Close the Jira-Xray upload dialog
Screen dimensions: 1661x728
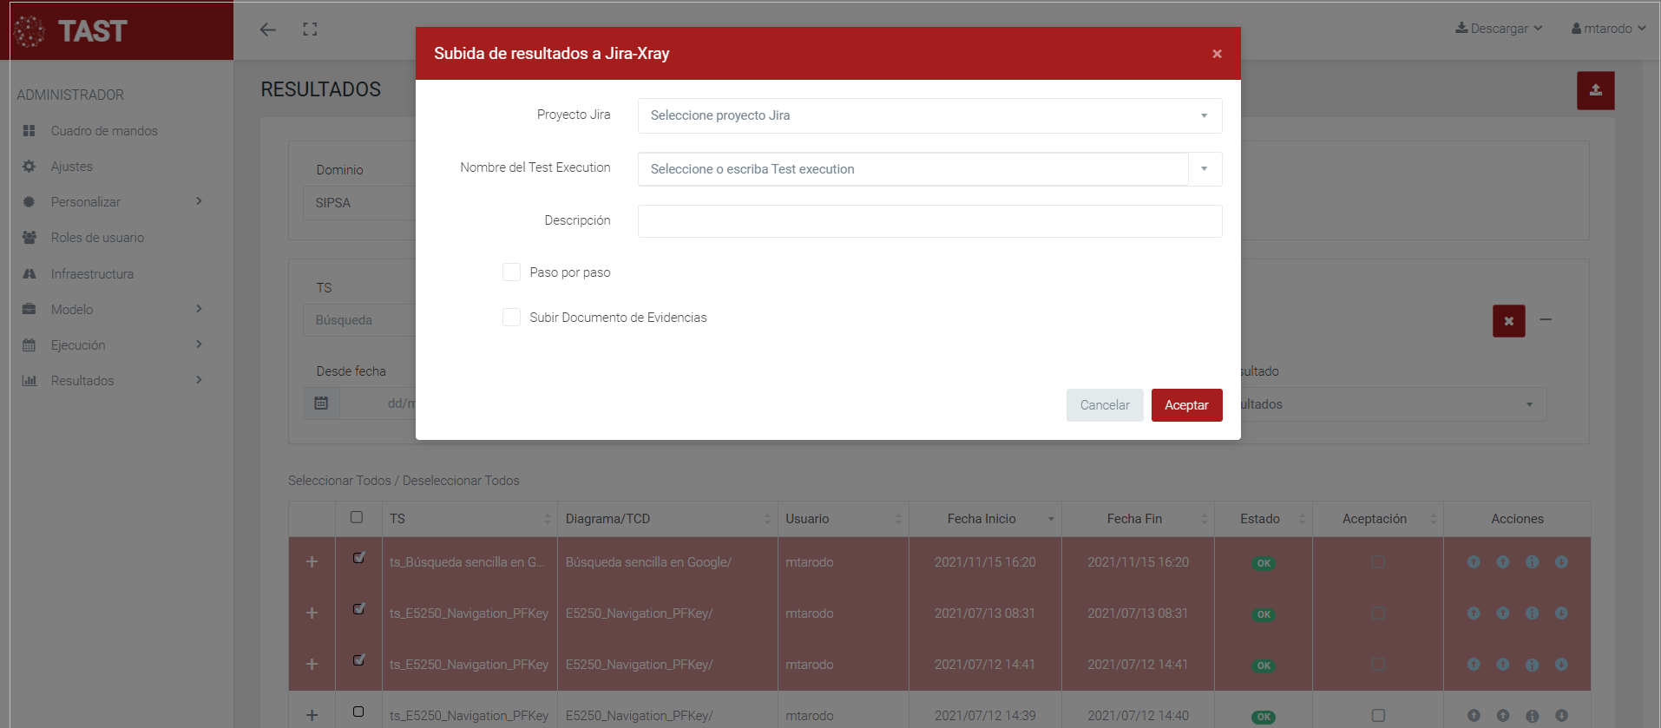(1217, 54)
